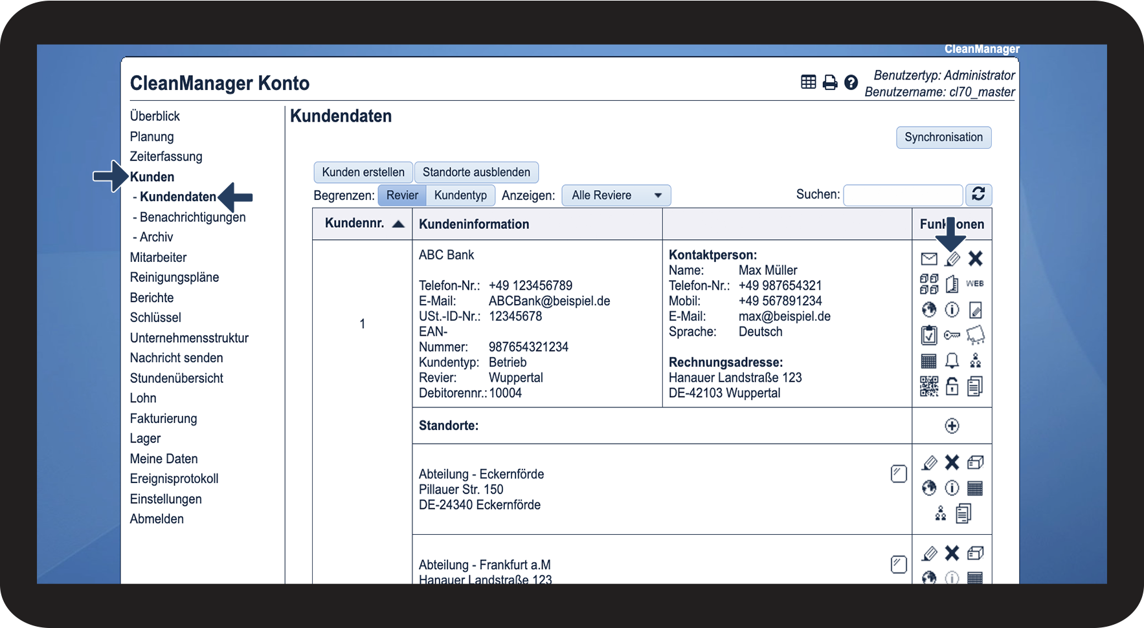Toggle the note box beside Abteilung Eckernförde

pos(899,474)
